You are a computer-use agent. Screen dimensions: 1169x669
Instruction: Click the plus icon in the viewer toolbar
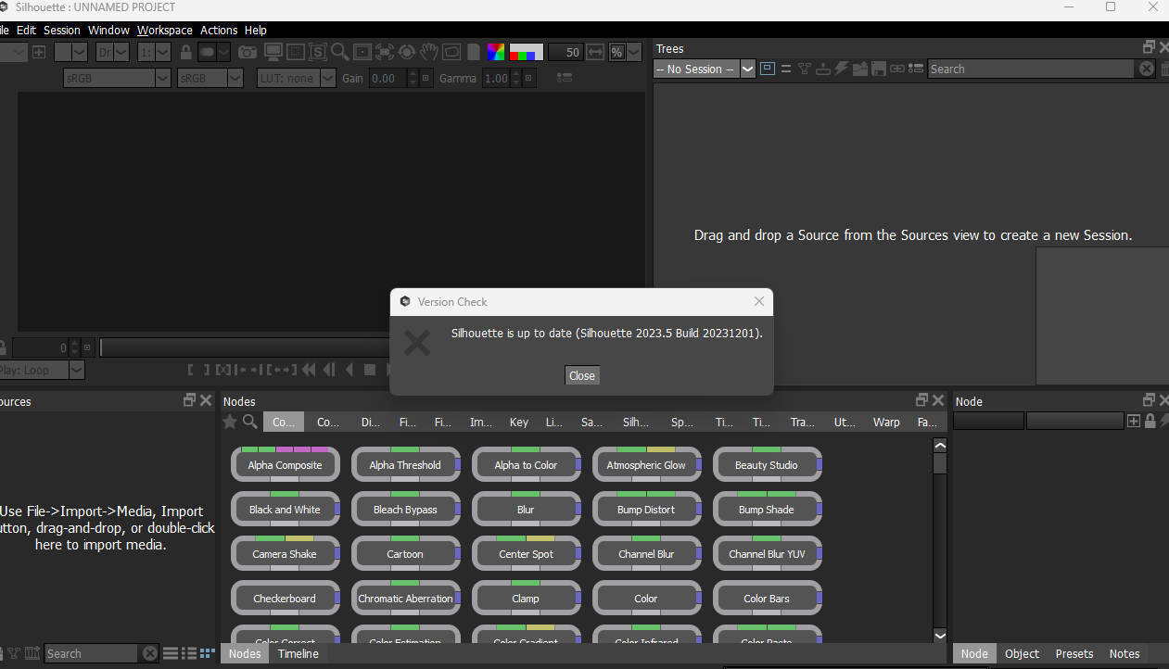tap(39, 52)
